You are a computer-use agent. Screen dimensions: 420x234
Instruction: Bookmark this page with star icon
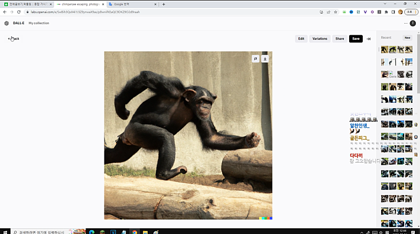click(336, 12)
